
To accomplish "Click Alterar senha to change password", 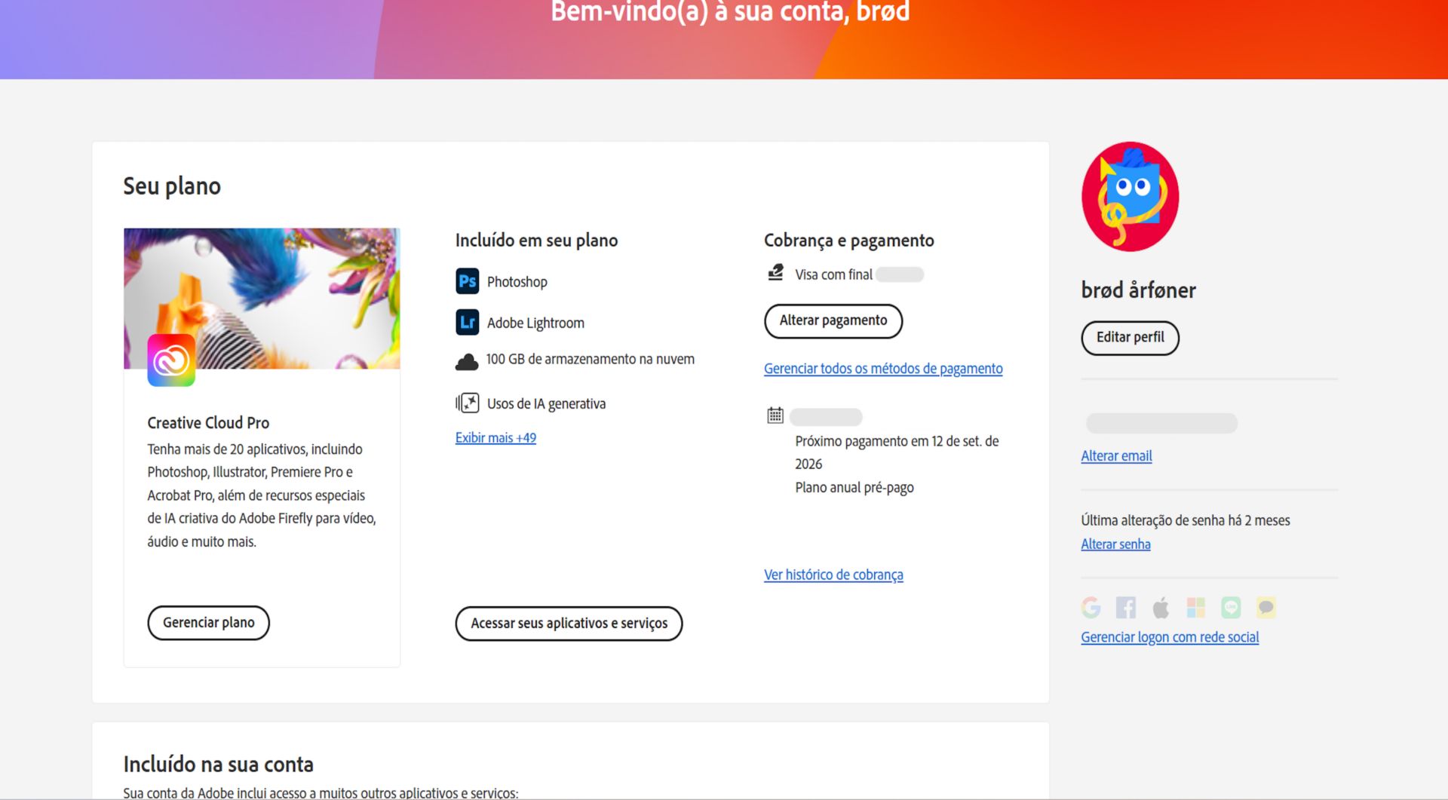I will tap(1115, 544).
